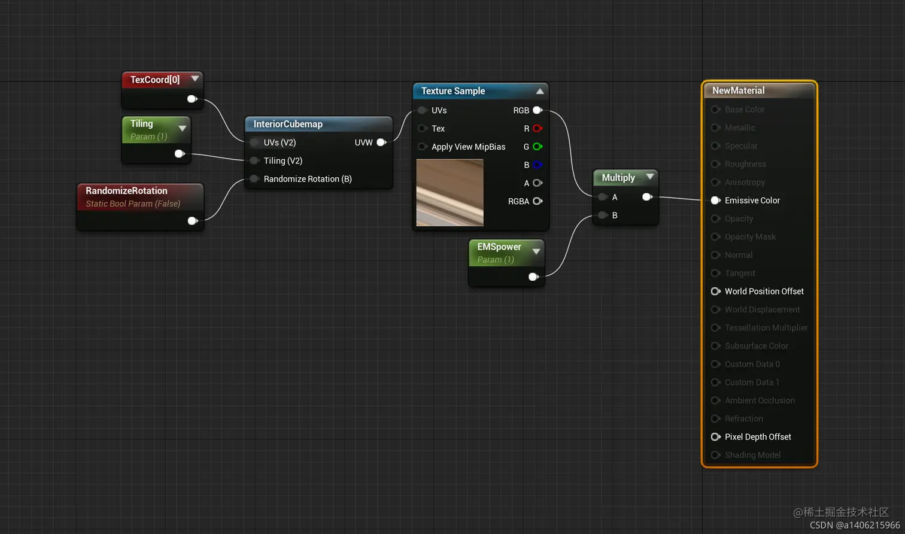
Task: Open the TexCoord[0] dropdown arrow
Action: pos(196,78)
